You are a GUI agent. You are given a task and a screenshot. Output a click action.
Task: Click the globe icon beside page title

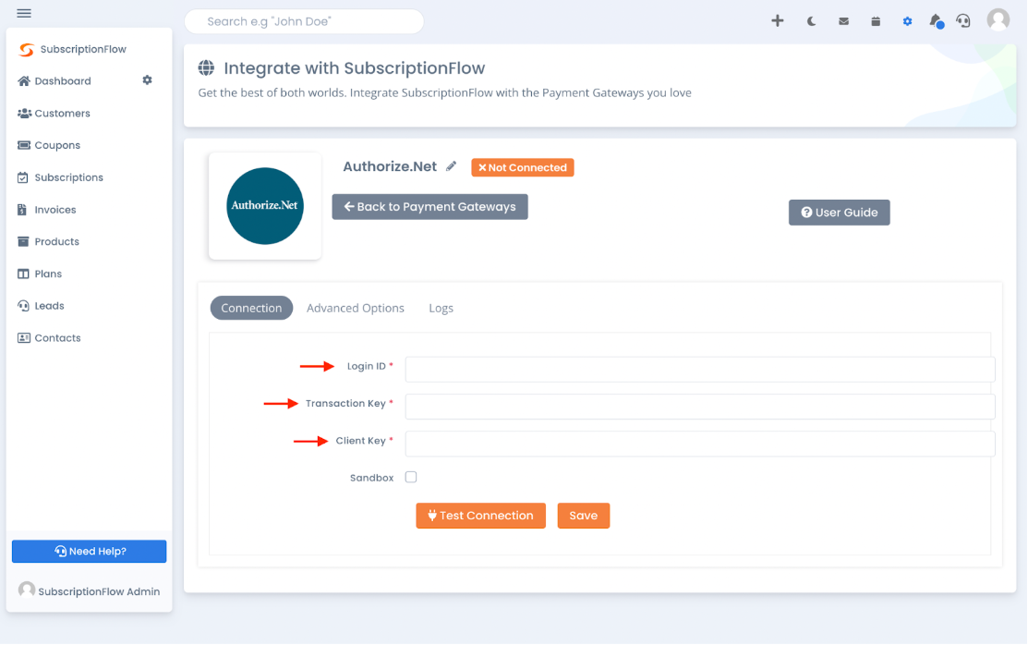207,67
